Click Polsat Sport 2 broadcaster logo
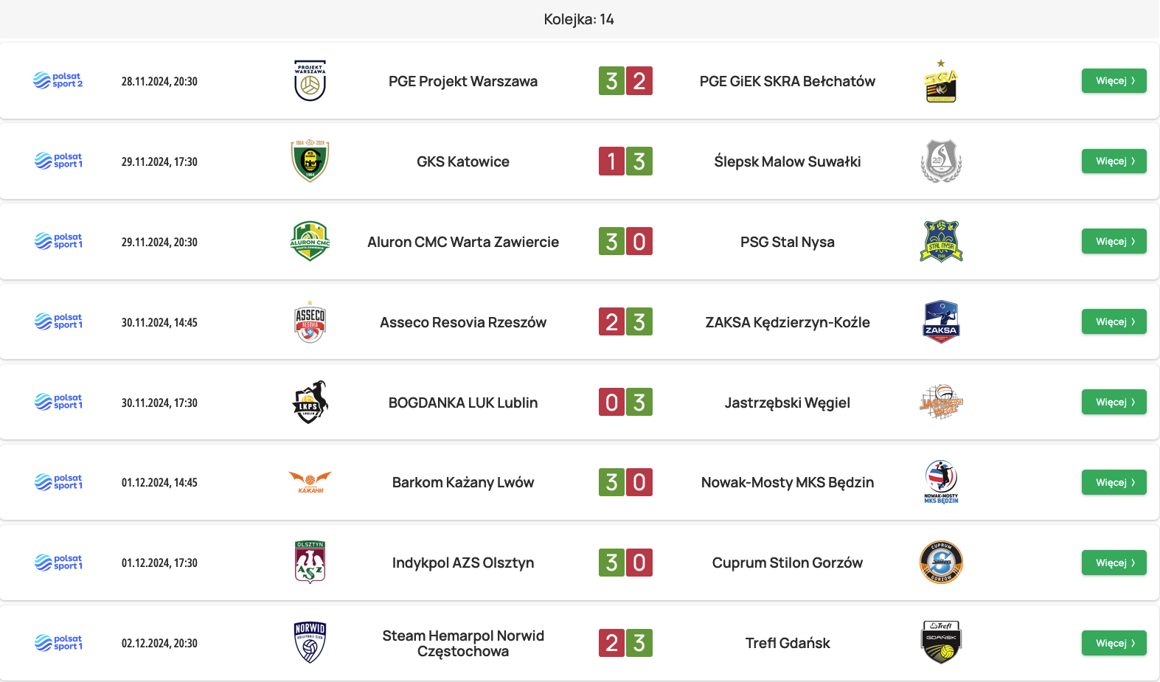Screen dimensions: 1160x682 click(58, 80)
